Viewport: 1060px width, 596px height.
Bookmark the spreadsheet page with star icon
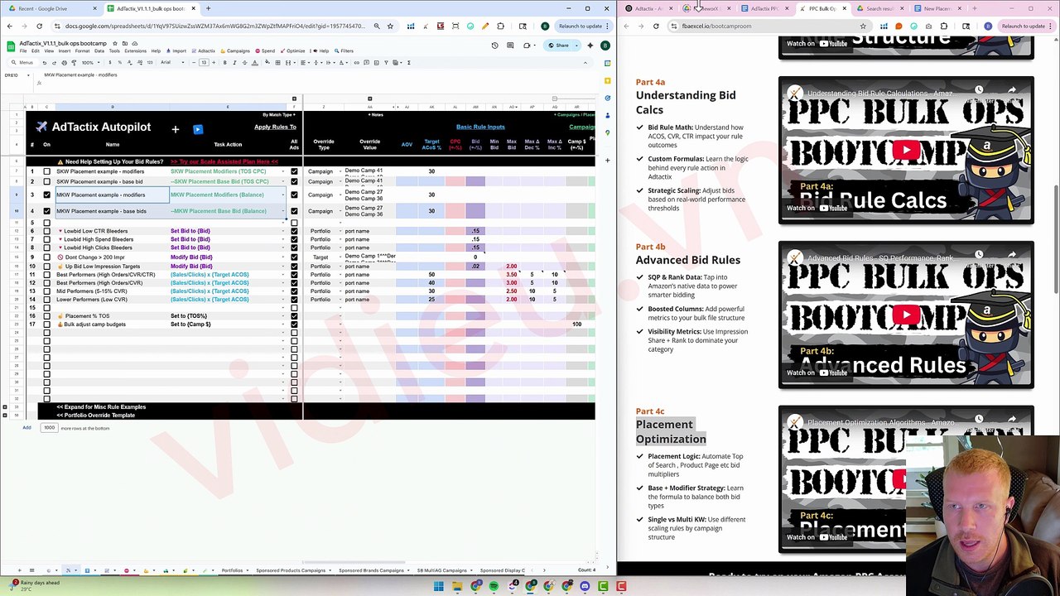[390, 26]
